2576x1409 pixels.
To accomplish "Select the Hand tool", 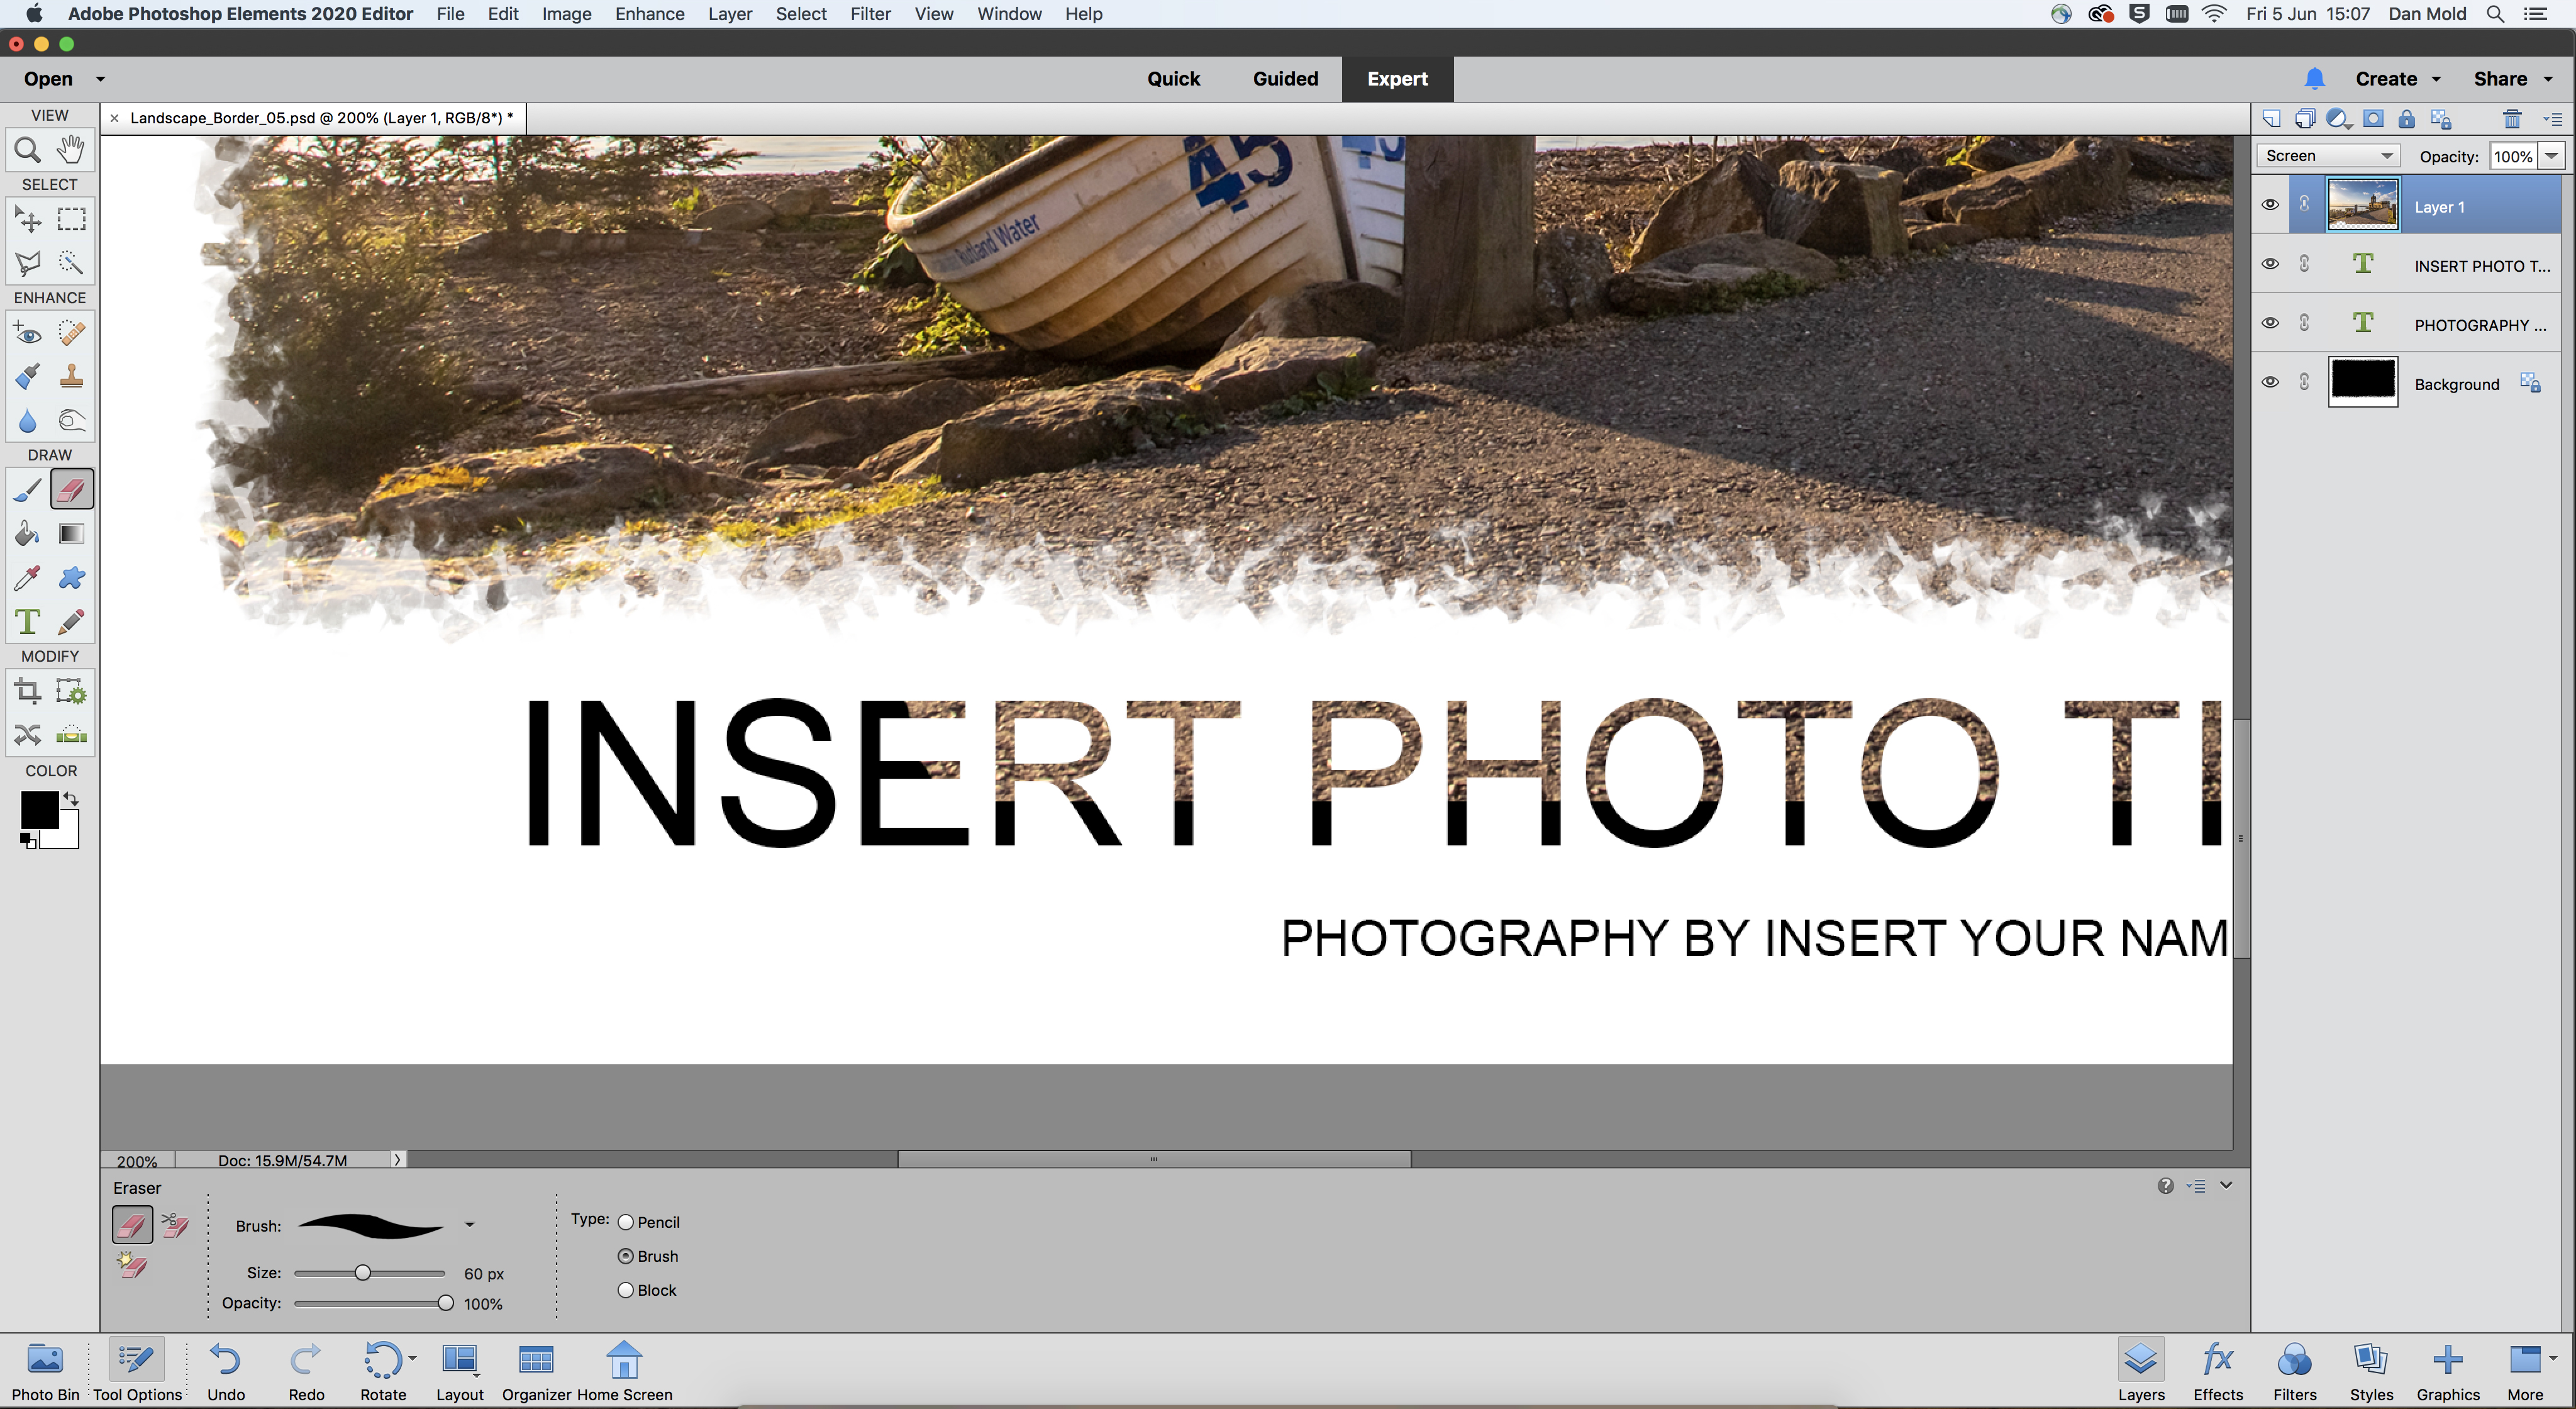I will tap(71, 150).
